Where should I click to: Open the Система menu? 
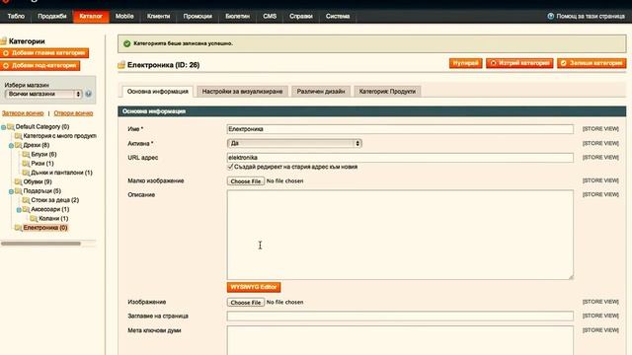338,16
